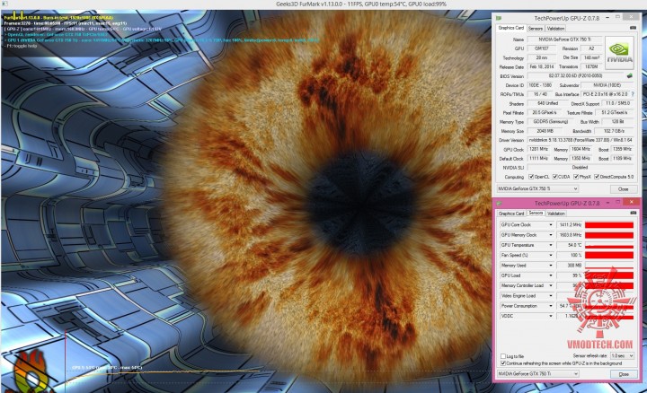Screen dimensions: 647x393
Task: Switch to Graphics Card tab in lower GPU-Z window
Action: pyautogui.click(x=510, y=214)
